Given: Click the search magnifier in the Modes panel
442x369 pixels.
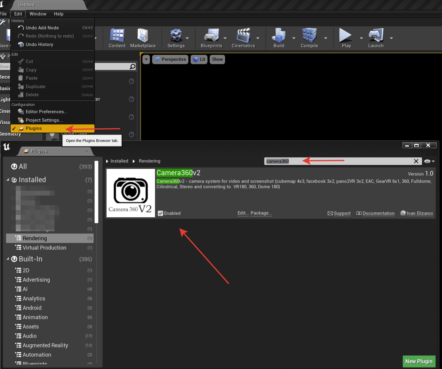Looking at the screenshot, I should (132, 67).
